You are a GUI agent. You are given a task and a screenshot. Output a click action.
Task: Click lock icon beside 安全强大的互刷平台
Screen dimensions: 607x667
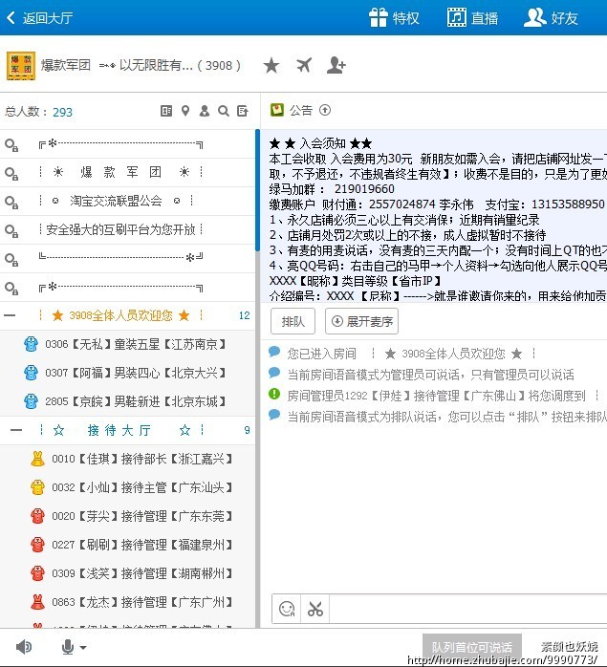click(11, 231)
